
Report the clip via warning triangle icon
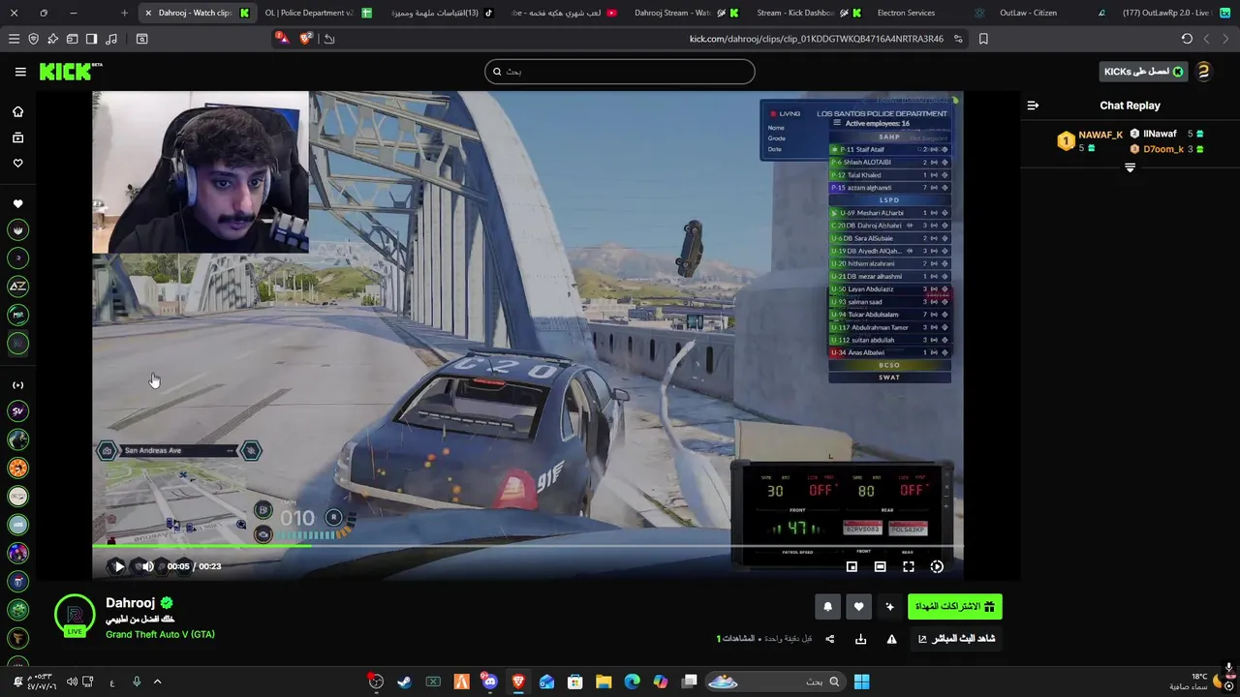891,639
